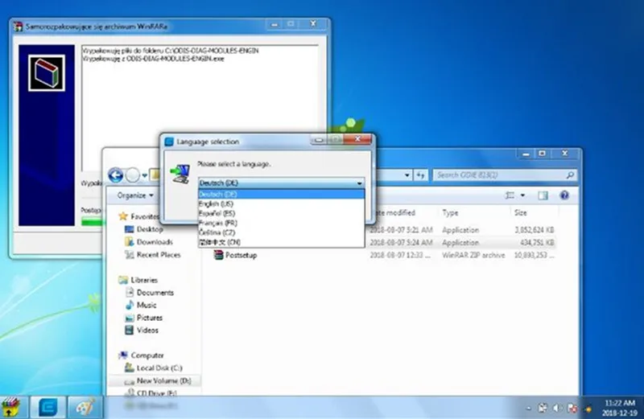
Task: Click the Postsetup WinRAR file icon
Action: coord(218,255)
